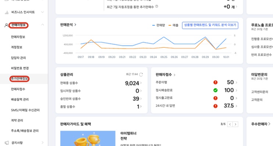Click the 비즈니스 인사이트 bar chart icon
Image resolution: width=273 pixels, height=146 pixels.
click(7, 12)
